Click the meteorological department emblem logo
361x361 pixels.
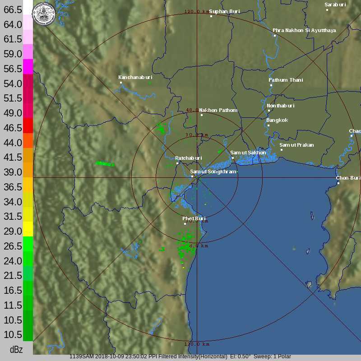(44, 14)
